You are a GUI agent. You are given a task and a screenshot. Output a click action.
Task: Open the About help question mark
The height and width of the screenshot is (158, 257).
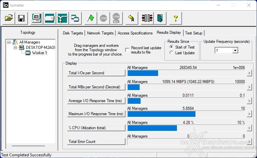pyautogui.click(x=175, y=18)
